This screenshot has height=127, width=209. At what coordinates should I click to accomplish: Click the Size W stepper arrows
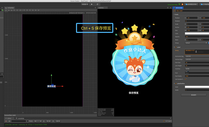[198, 30]
